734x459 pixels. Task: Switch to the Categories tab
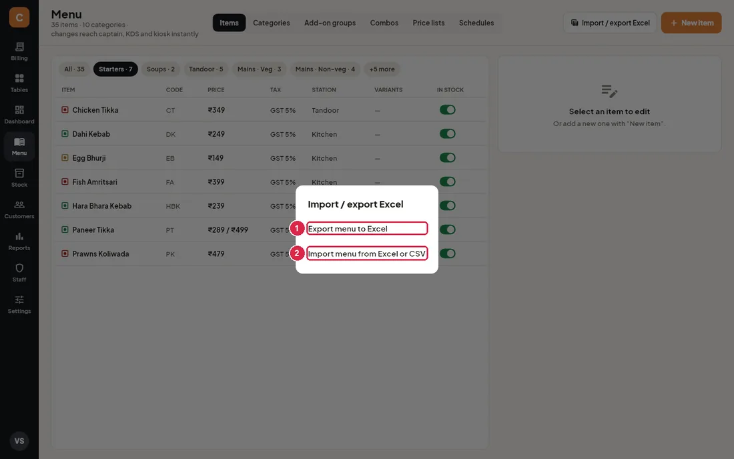point(272,23)
